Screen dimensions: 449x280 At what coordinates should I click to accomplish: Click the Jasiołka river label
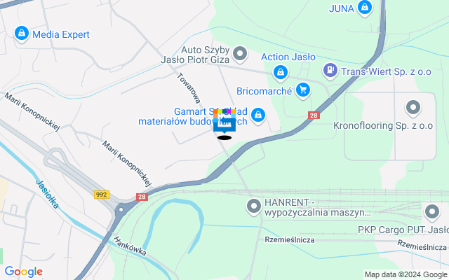(x=48, y=195)
